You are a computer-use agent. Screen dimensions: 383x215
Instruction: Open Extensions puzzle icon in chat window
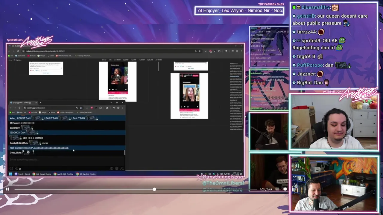click(x=101, y=108)
